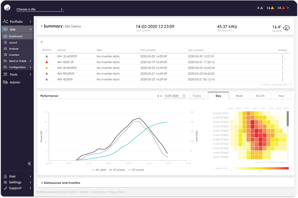
Task: Open actions menu for INV 32-425929
Action: pyautogui.click(x=283, y=56)
